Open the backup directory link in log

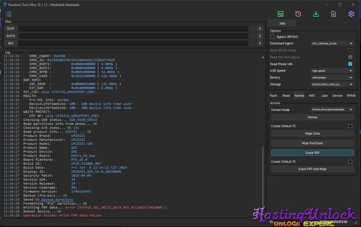click(57, 199)
